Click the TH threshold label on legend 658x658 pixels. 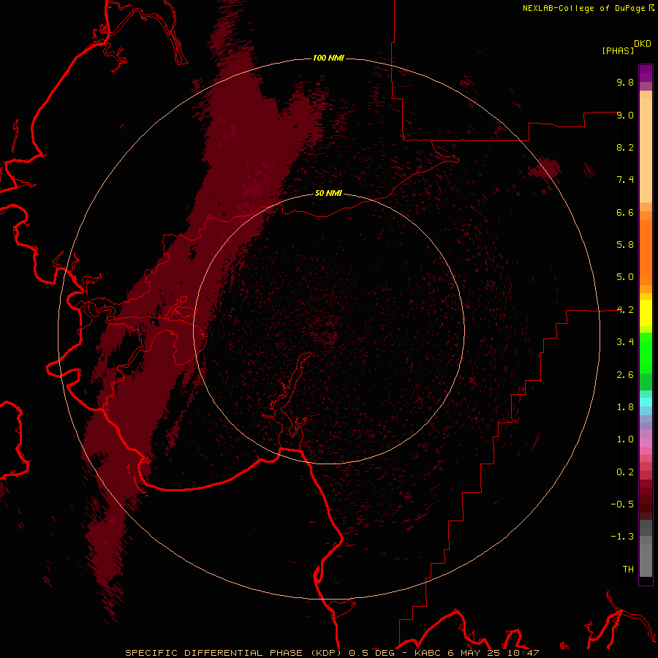628,570
